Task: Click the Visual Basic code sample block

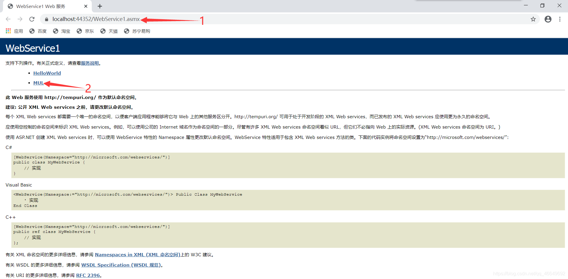Action: pos(288,200)
